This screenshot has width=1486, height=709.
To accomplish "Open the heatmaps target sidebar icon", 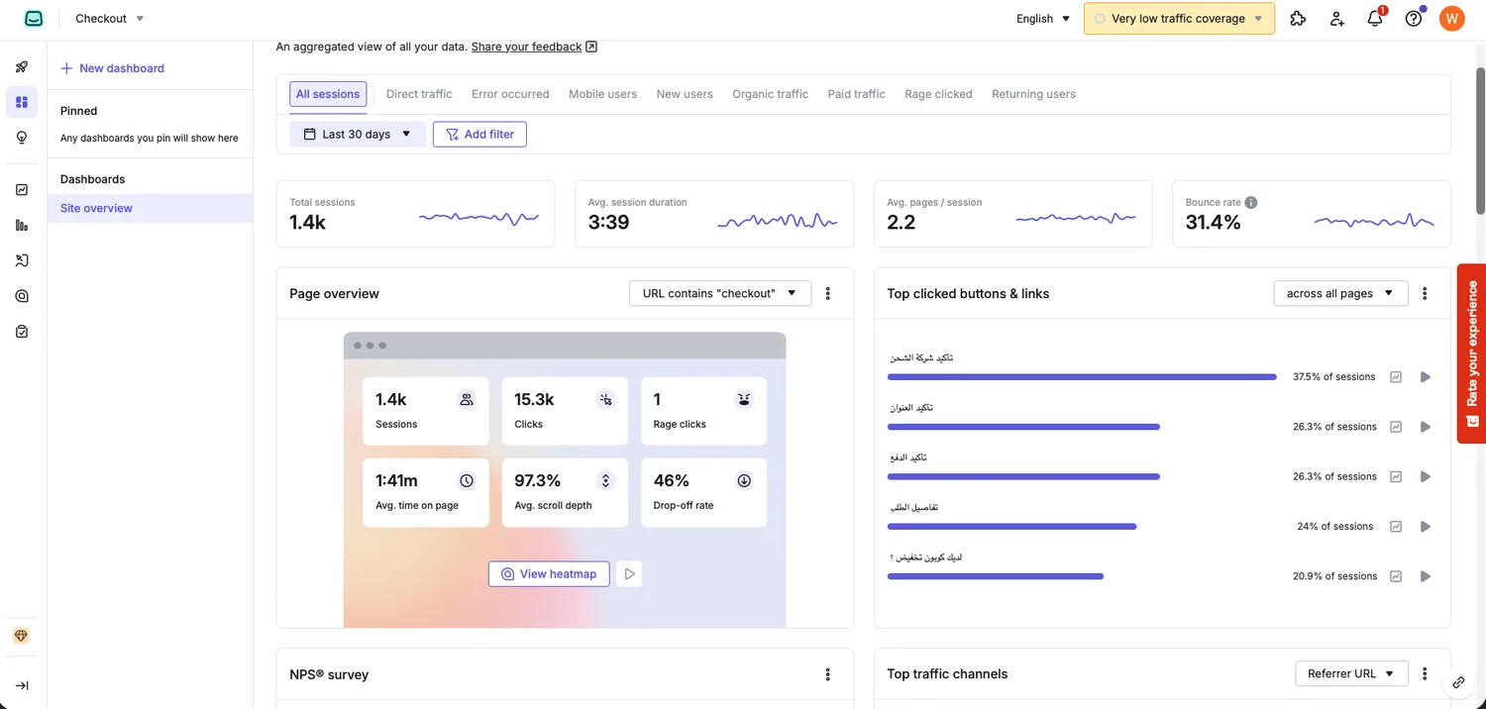I will point(22,296).
